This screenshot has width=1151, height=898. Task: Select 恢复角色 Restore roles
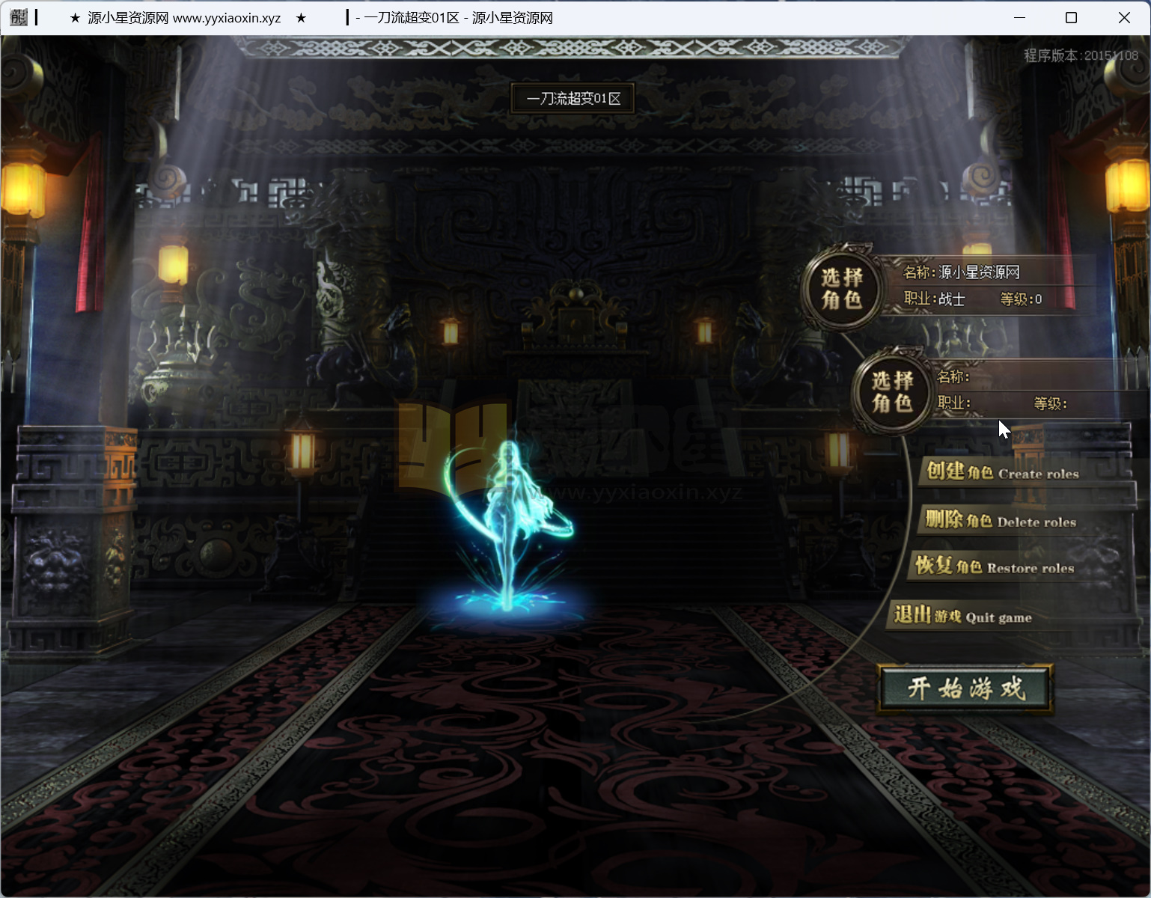pos(994,566)
